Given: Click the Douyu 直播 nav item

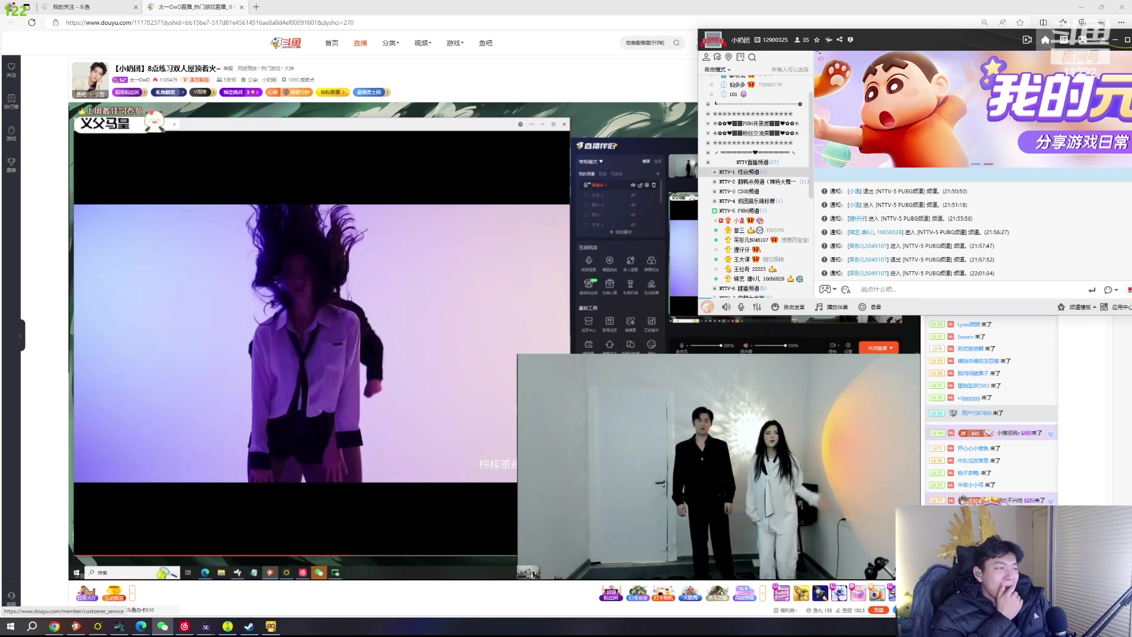Looking at the screenshot, I should (360, 43).
